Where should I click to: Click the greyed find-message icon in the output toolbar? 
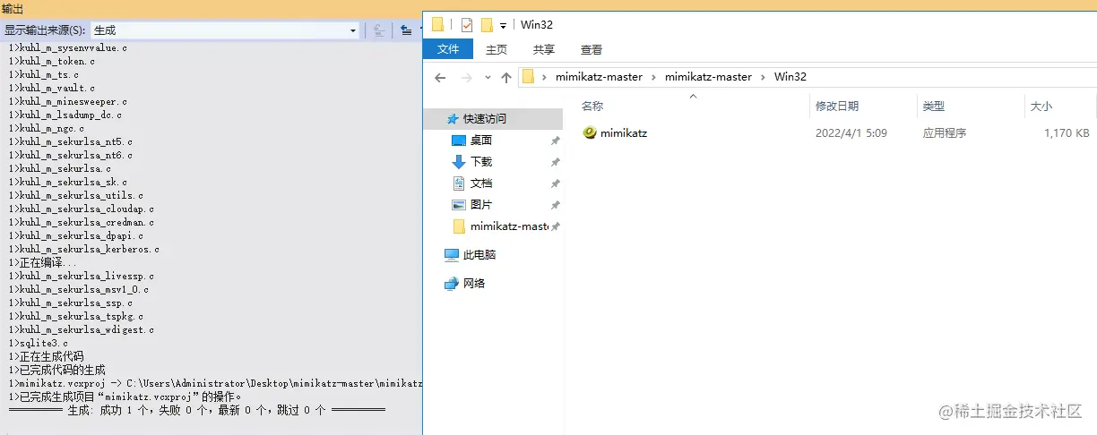[379, 30]
